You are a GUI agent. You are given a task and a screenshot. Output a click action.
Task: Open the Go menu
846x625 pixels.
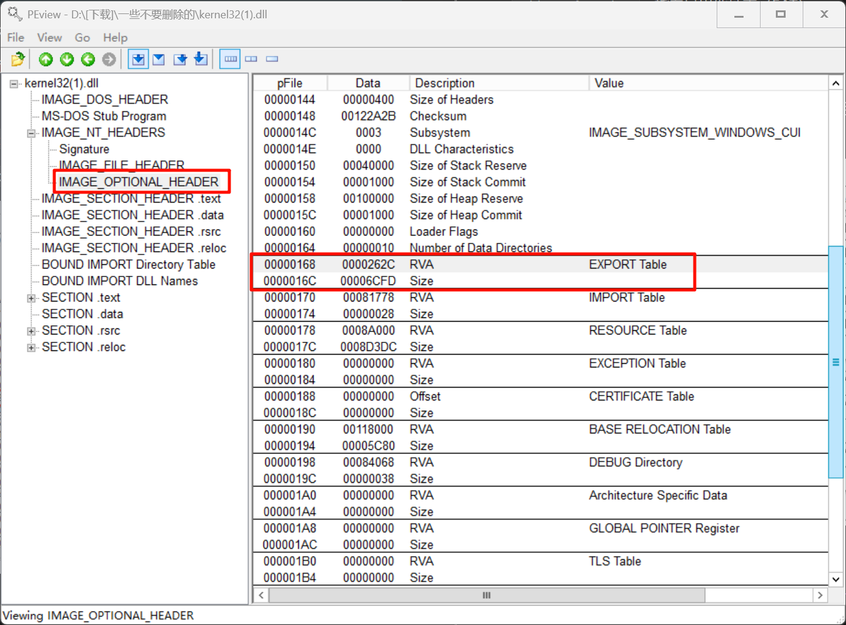pos(82,38)
